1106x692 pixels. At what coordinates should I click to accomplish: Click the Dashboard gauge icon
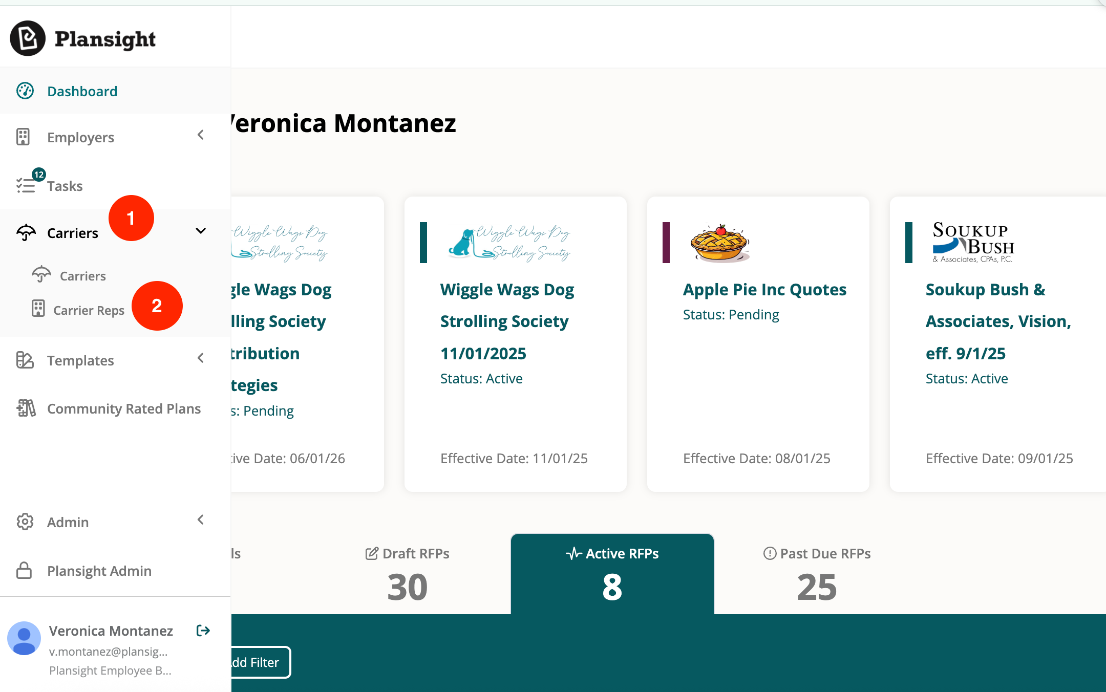tap(25, 91)
